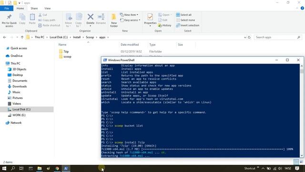305x172 pixels.
Task: Open Task View on taskbar
Action: (x=21, y=168)
